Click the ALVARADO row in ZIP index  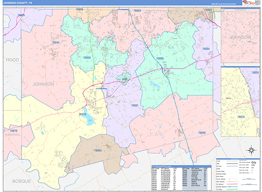click(164, 170)
